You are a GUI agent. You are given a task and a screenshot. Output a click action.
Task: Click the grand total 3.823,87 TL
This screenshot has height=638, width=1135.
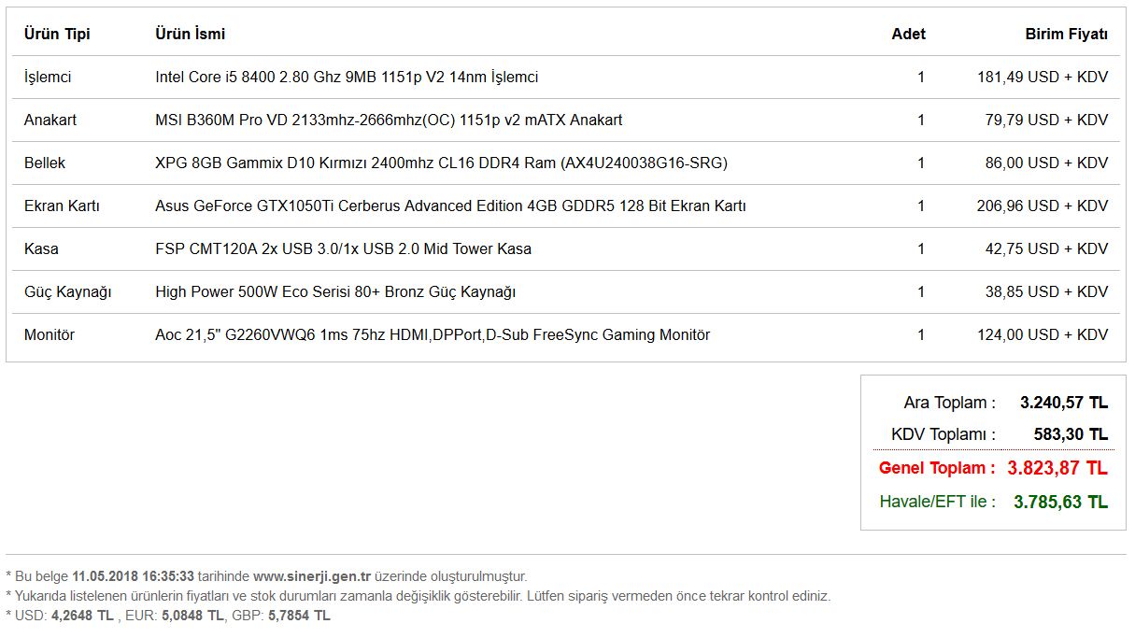tap(1057, 468)
